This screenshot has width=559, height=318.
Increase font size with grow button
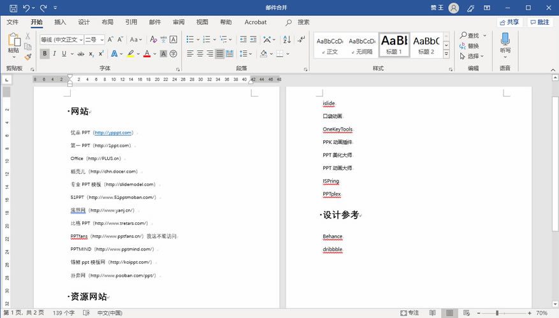tap(110, 40)
